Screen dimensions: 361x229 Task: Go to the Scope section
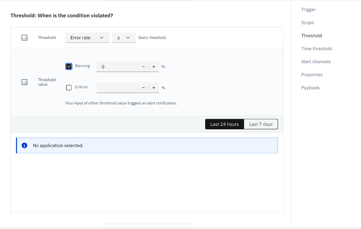click(x=307, y=23)
